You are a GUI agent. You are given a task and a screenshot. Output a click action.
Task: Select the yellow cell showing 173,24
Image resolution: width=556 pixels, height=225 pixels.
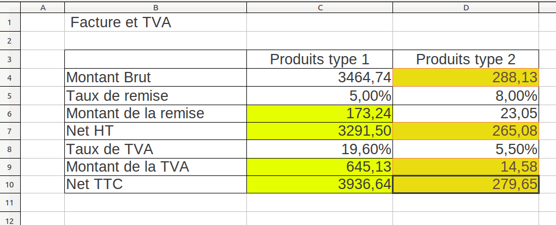pos(319,113)
